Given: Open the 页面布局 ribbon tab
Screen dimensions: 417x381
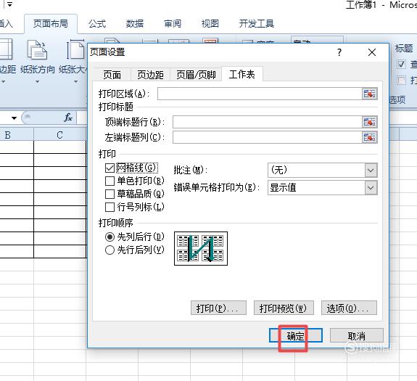Looking at the screenshot, I should [x=51, y=24].
